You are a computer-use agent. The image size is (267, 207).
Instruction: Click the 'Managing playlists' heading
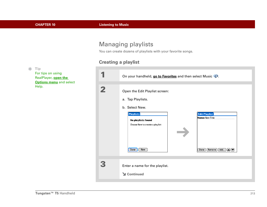[126, 44]
